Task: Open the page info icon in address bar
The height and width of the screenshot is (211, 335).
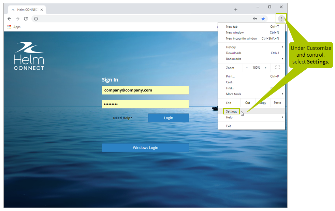Action: [36, 19]
